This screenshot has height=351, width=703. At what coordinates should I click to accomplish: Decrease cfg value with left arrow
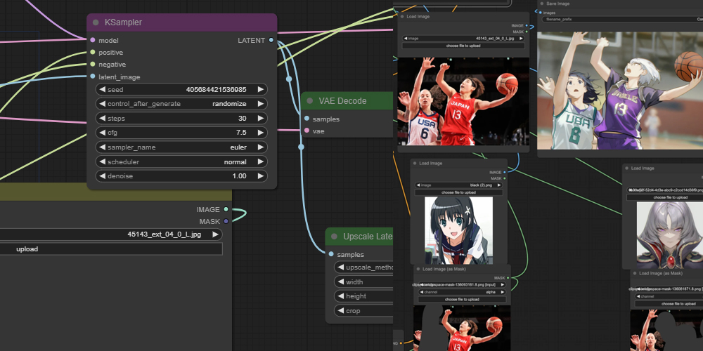pos(102,133)
